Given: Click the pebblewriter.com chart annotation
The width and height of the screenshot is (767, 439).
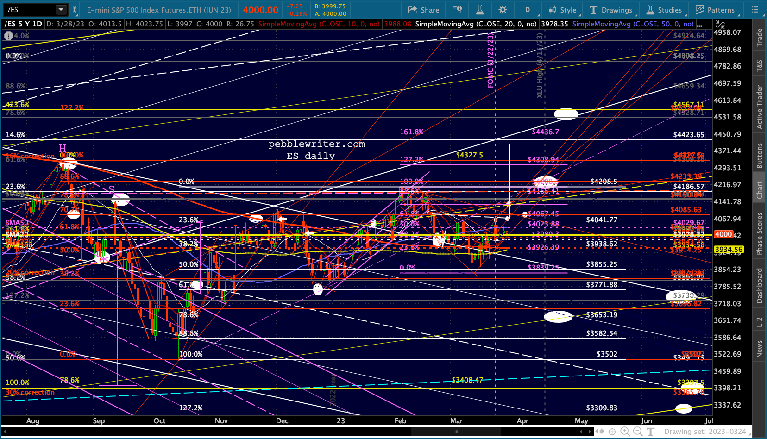Looking at the screenshot, I should tap(317, 144).
